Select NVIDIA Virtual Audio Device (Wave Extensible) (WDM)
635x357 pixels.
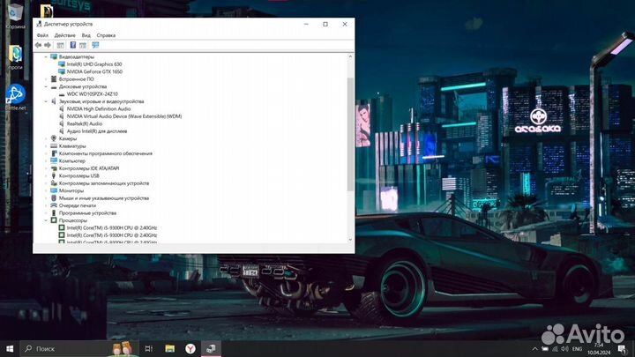click(x=124, y=116)
